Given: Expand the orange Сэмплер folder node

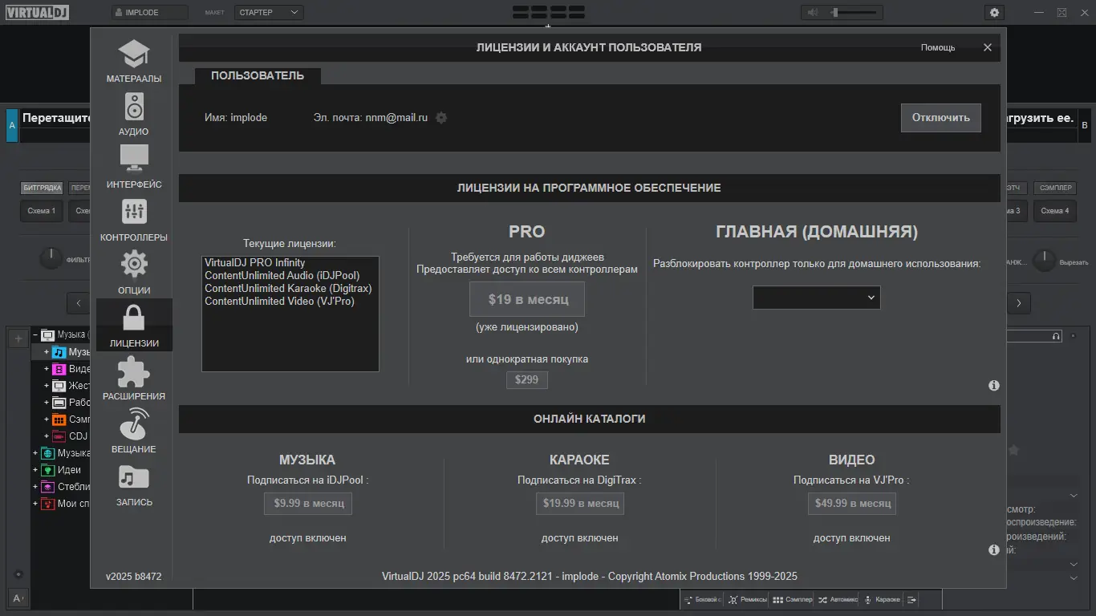Looking at the screenshot, I should (x=47, y=419).
